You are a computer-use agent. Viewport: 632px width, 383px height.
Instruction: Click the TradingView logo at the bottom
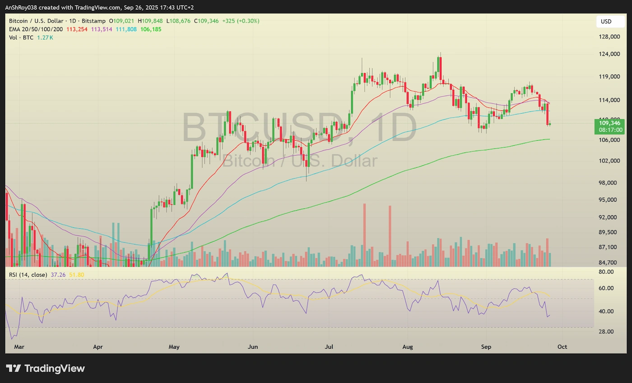[x=45, y=368]
